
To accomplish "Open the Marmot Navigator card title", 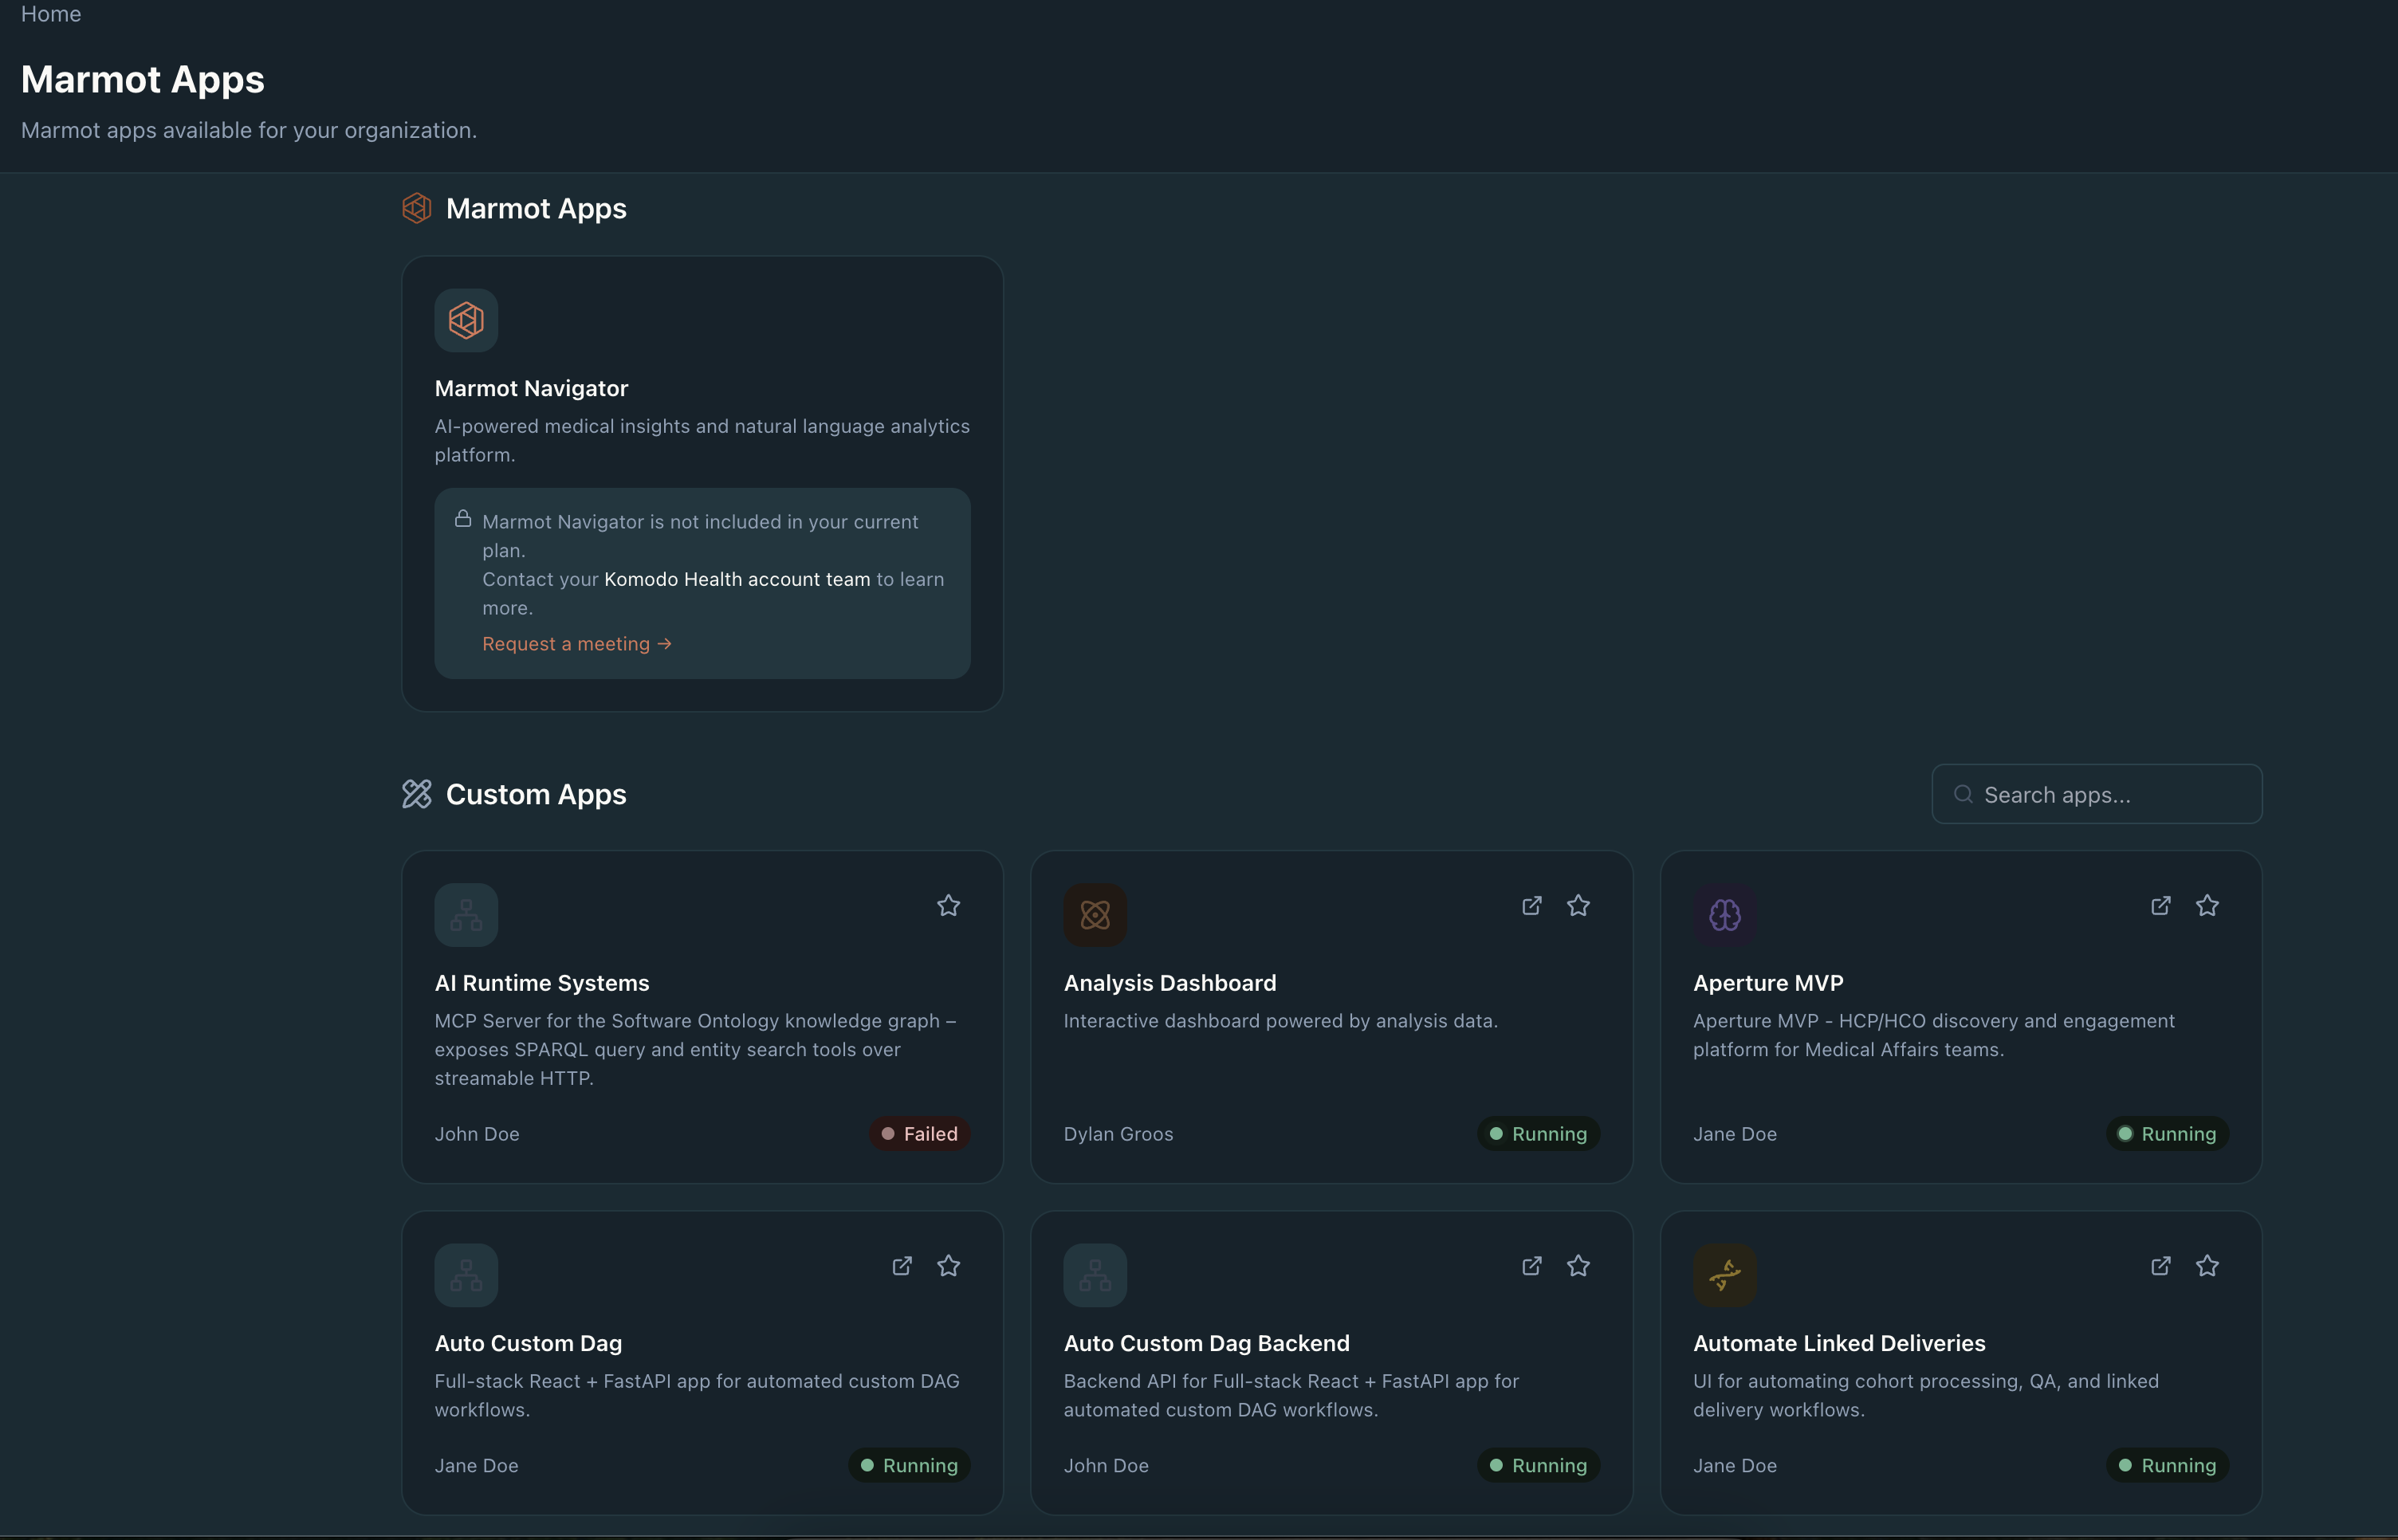I will tap(531, 388).
